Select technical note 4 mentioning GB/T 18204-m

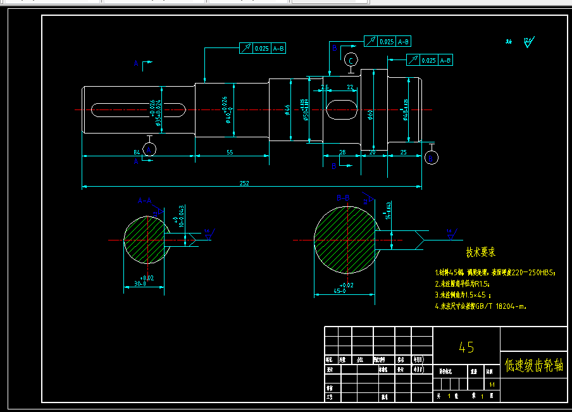coord(480,306)
